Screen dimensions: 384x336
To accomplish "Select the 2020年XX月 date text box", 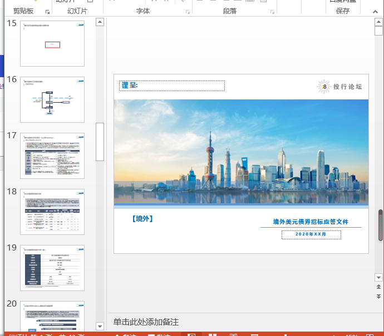I will coord(311,235).
